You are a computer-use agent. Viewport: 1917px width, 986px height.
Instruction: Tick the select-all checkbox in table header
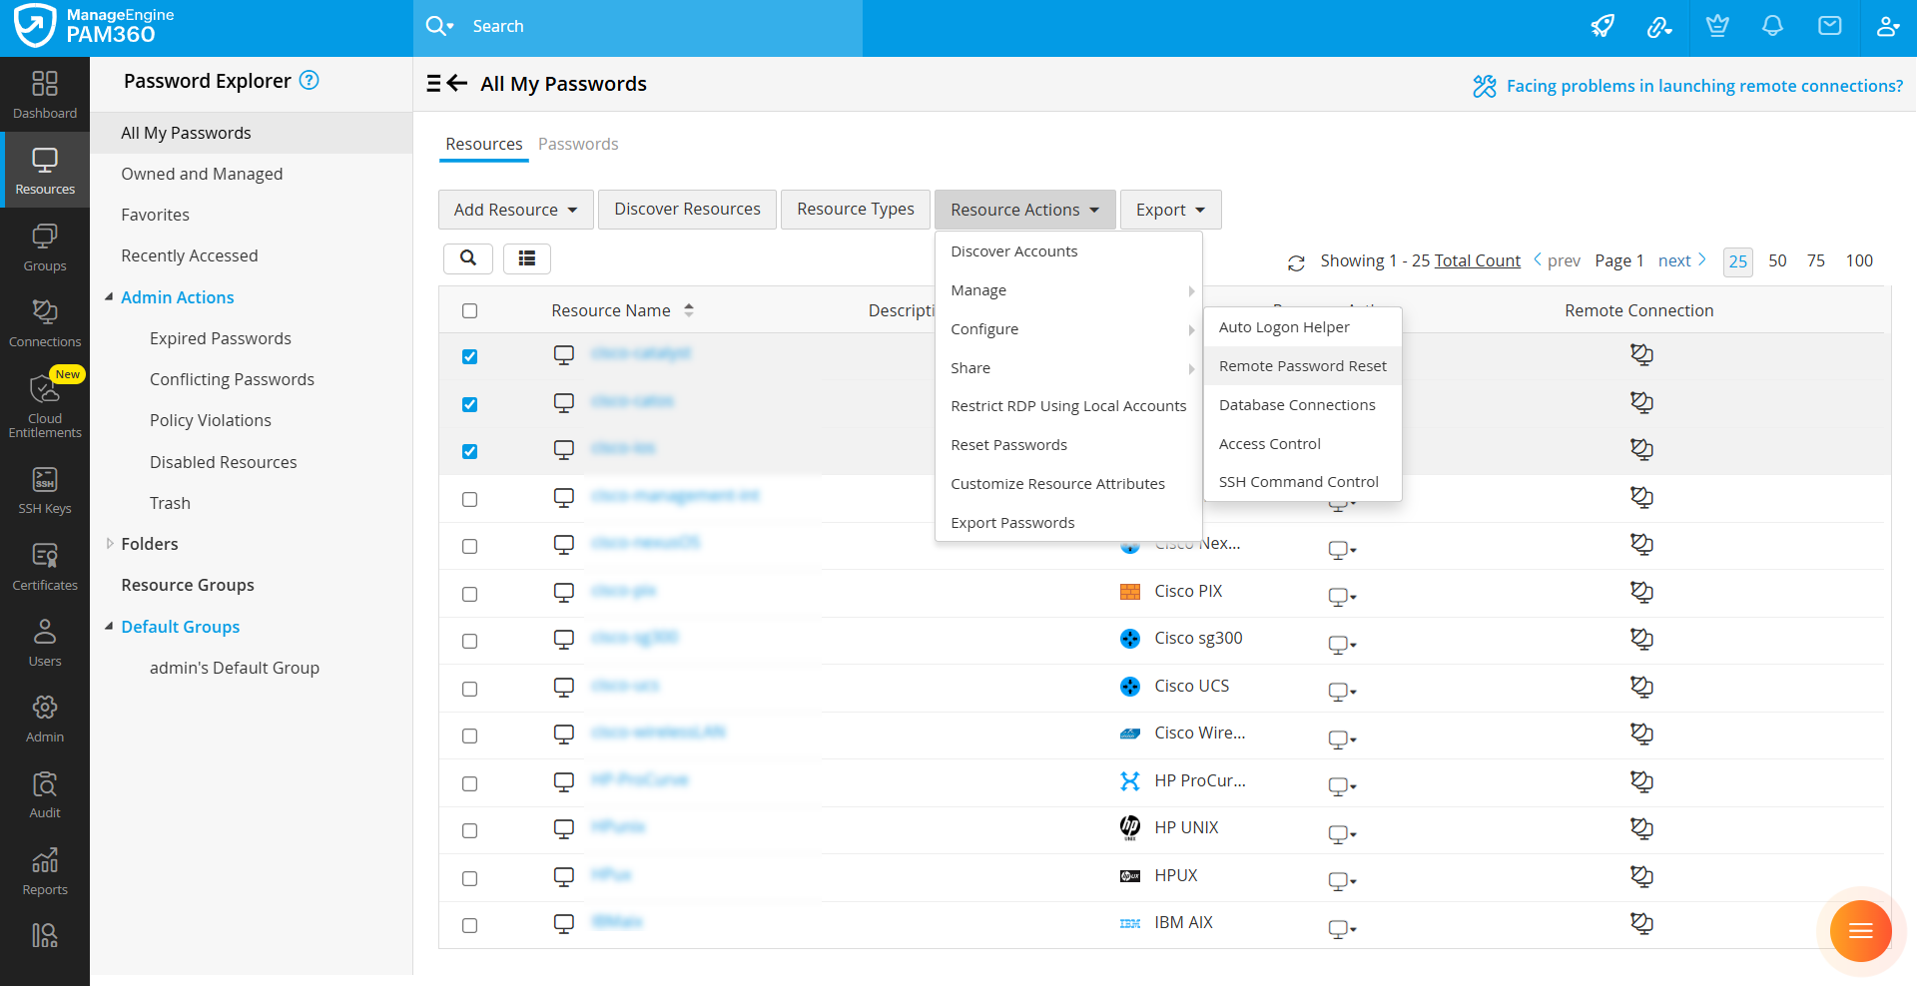[x=470, y=311]
